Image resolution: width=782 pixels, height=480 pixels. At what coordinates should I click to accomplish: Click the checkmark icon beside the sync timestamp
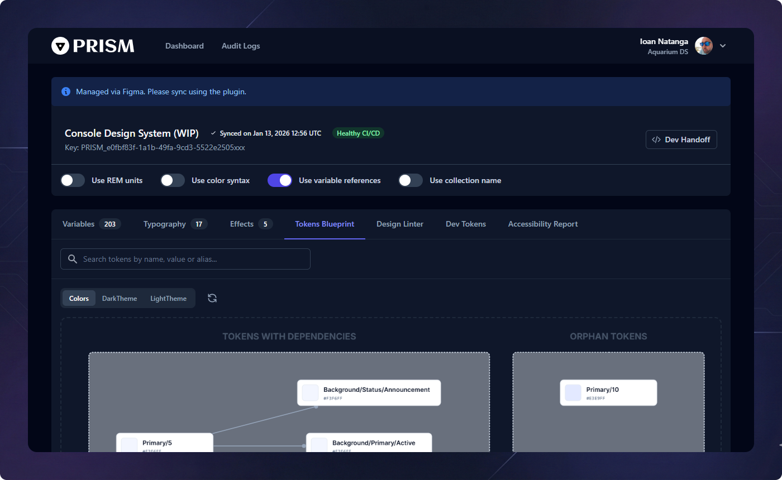[213, 133]
